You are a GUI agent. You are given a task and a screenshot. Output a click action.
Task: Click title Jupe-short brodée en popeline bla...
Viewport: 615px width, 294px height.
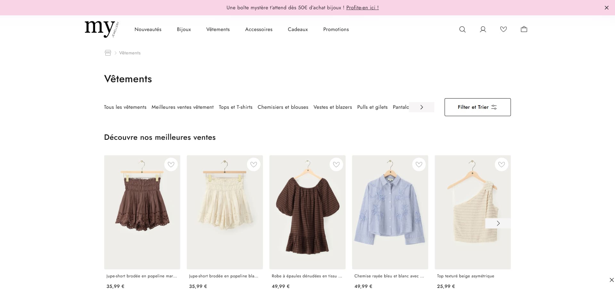(224, 276)
